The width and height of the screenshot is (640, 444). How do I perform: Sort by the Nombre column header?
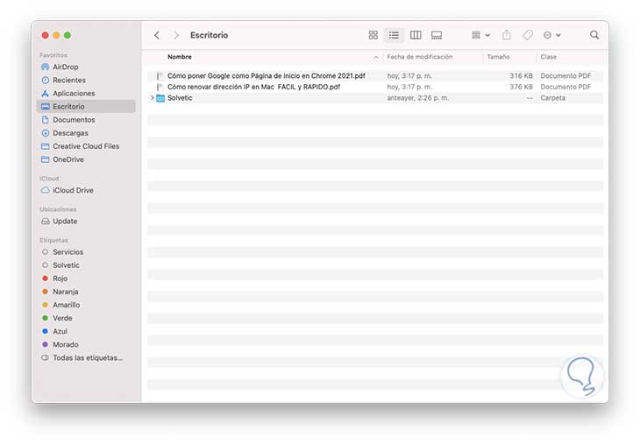(x=179, y=57)
